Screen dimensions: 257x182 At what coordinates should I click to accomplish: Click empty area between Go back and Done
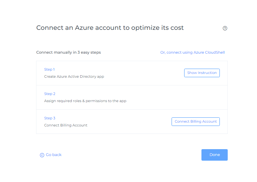(131, 155)
